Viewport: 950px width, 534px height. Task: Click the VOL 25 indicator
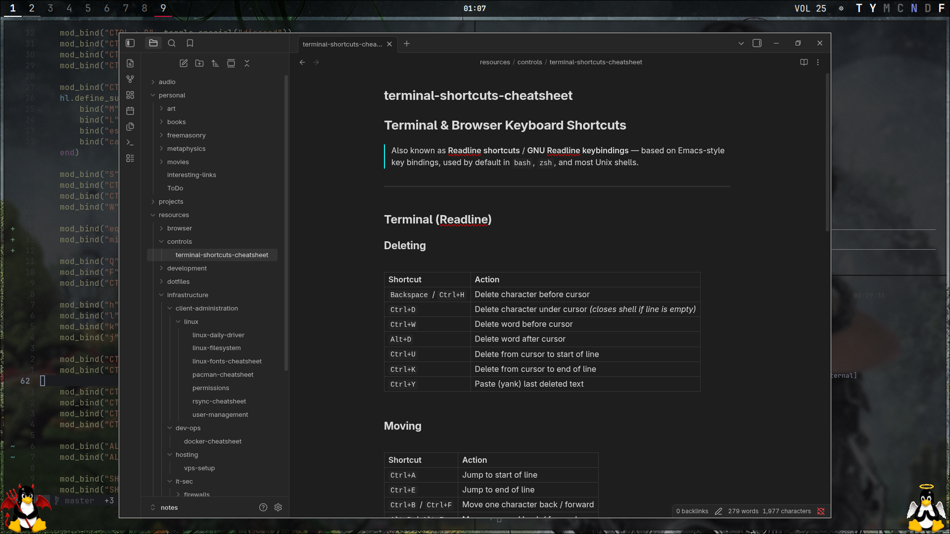[x=810, y=8]
